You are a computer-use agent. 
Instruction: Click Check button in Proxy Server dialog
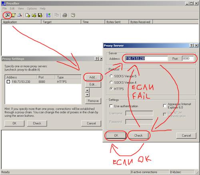(138, 136)
